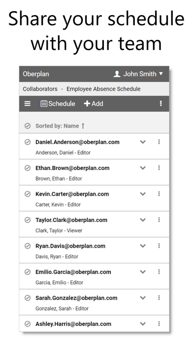Click Ryan.Davis@oberplan.com email
The width and height of the screenshot is (193, 342).
(70, 246)
